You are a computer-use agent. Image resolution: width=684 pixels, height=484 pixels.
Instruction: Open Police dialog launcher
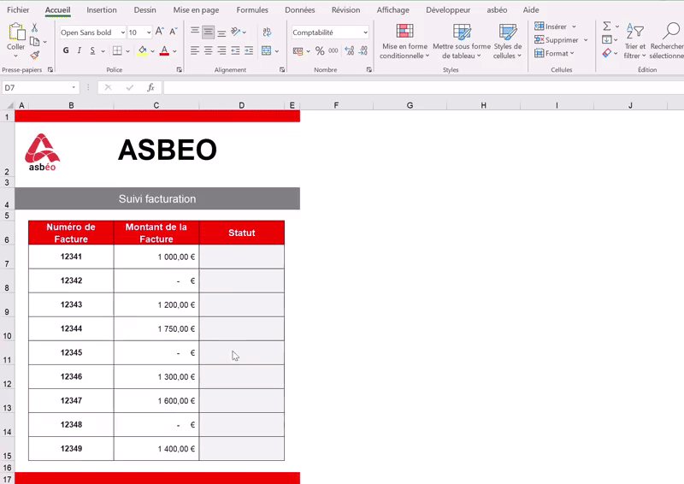click(179, 70)
